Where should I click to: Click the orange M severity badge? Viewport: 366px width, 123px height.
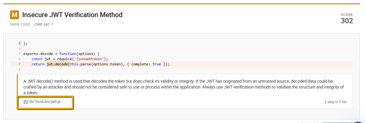click(14, 15)
